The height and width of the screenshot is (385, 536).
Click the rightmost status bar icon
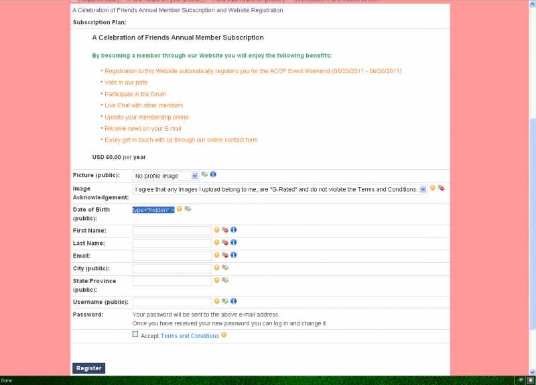click(531, 380)
